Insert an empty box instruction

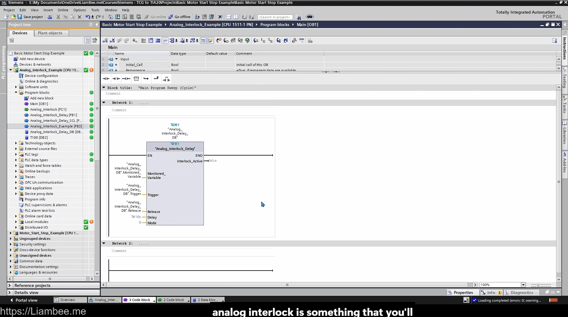[136, 79]
